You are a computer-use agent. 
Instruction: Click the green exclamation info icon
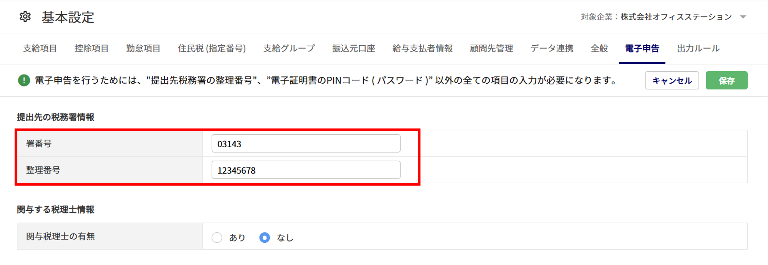[x=24, y=81]
